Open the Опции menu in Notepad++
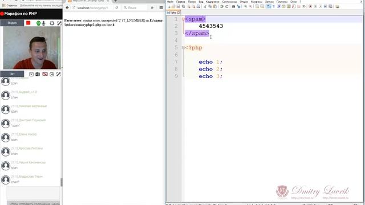The height and width of the screenshot is (205, 365). [244, 2]
